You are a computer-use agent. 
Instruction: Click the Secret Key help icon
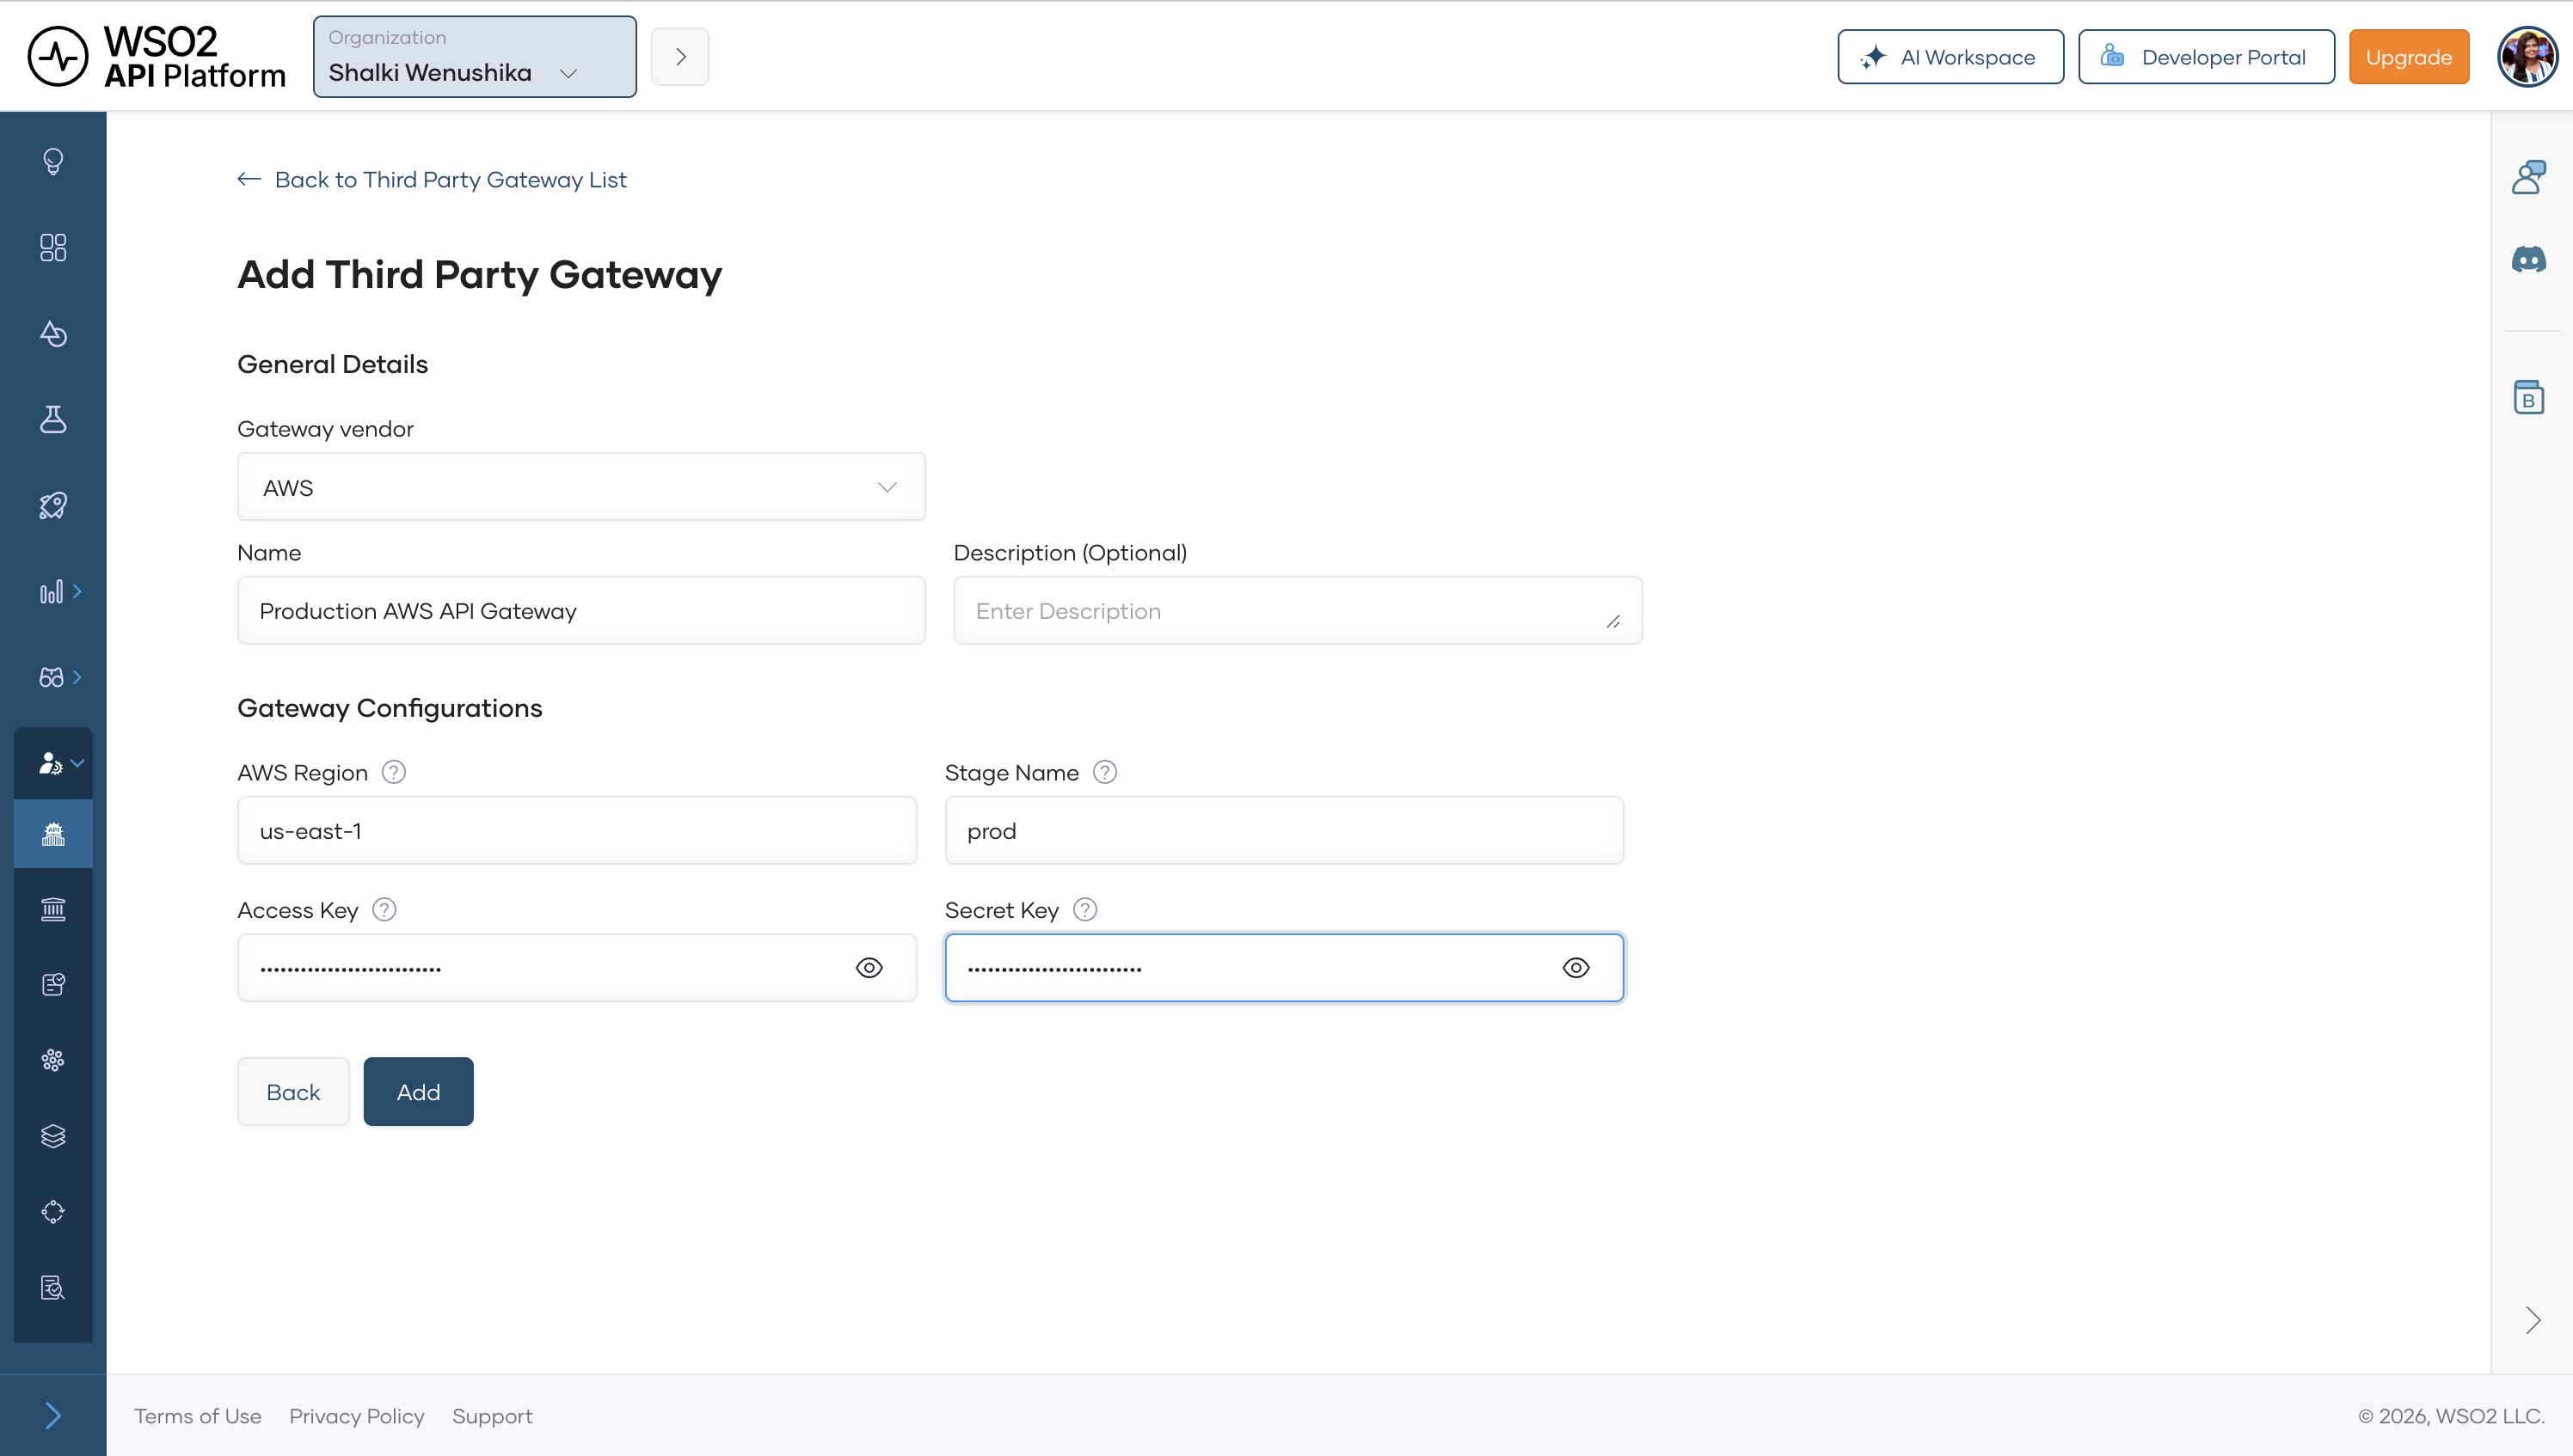pyautogui.click(x=1085, y=909)
